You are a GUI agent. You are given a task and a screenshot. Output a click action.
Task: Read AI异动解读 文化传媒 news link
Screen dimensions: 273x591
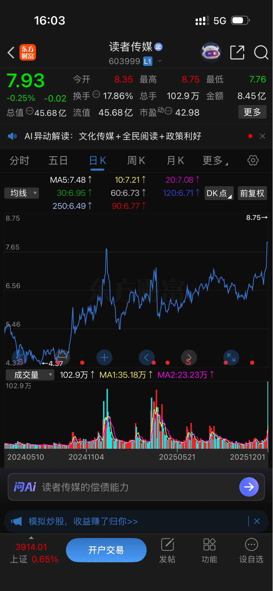point(113,136)
